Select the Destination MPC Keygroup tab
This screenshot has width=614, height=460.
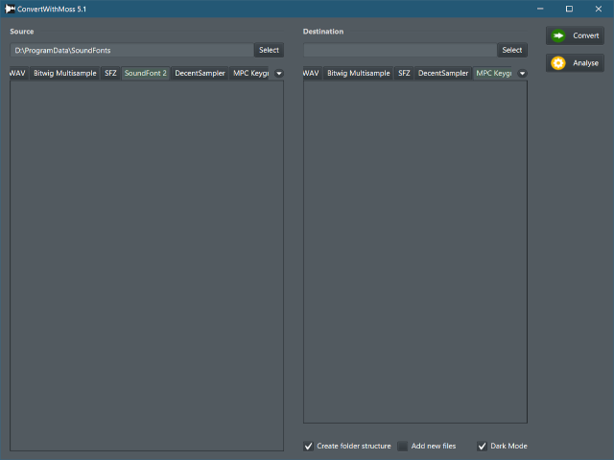point(493,73)
